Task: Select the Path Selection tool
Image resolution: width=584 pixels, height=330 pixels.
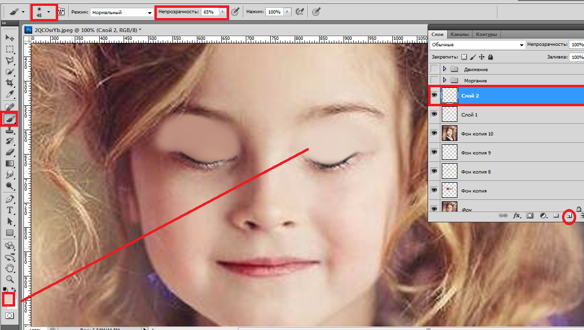Action: point(10,221)
